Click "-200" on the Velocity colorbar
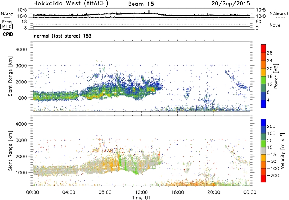The height and width of the screenshot is (200, 289). tap(273, 175)
